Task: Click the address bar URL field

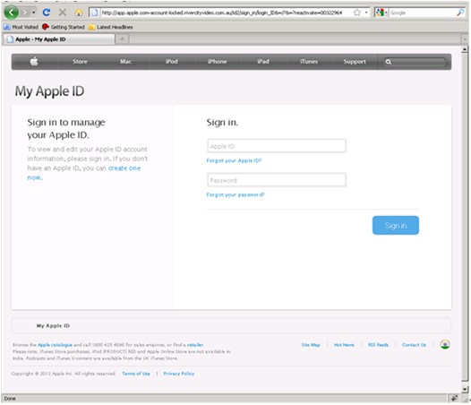Action: tap(222, 13)
